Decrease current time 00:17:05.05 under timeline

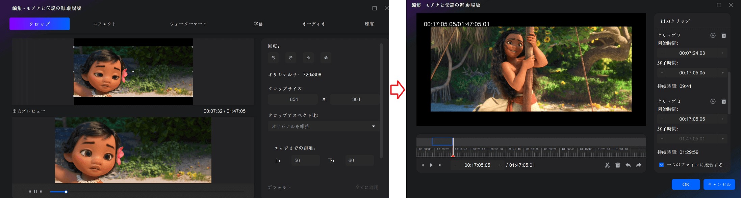[x=455, y=165]
